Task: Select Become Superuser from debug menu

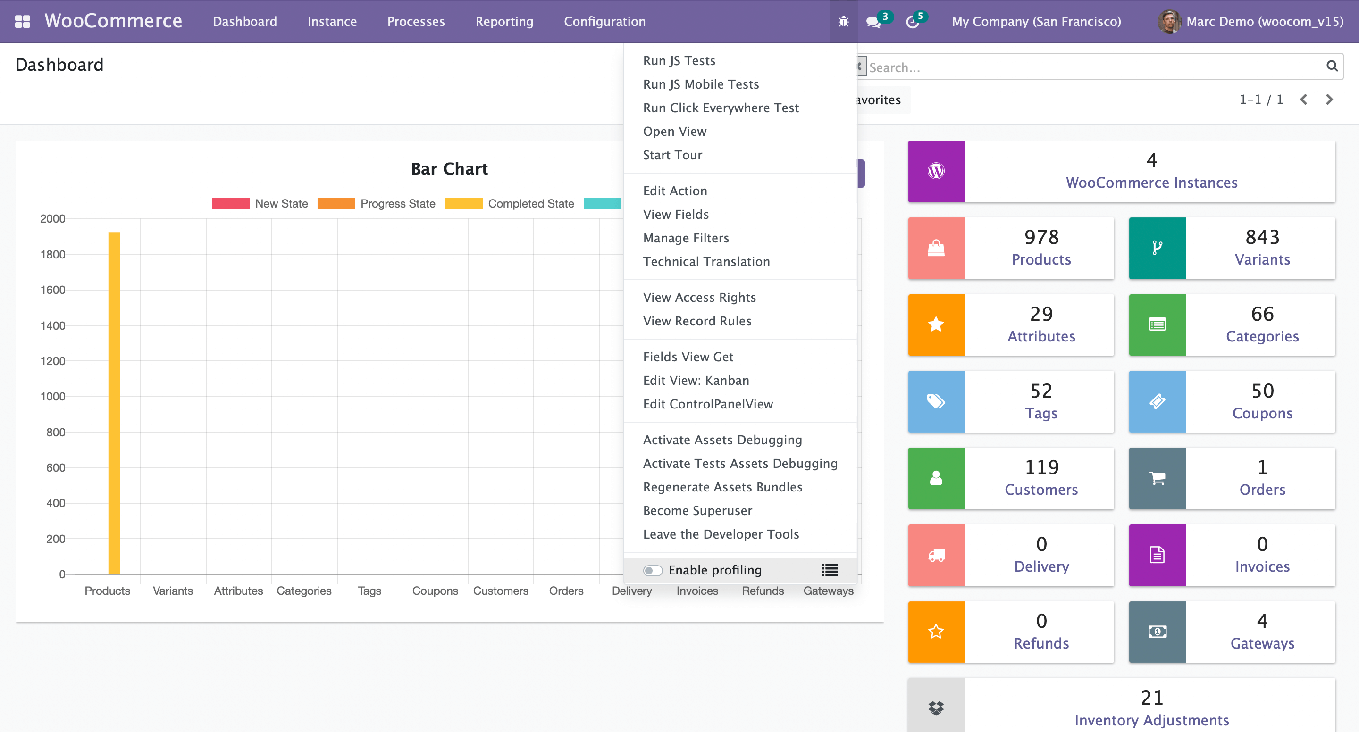Action: [x=697, y=510]
